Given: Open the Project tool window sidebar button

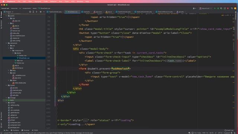Looking at the screenshot, I should click(x=1, y=15).
